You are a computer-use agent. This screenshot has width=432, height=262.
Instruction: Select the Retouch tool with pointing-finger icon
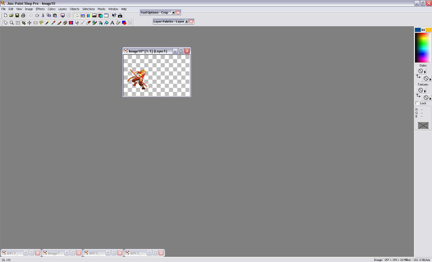pos(77,23)
